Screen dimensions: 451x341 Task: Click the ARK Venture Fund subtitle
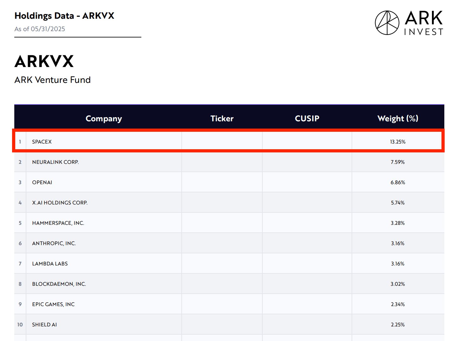[x=53, y=80]
